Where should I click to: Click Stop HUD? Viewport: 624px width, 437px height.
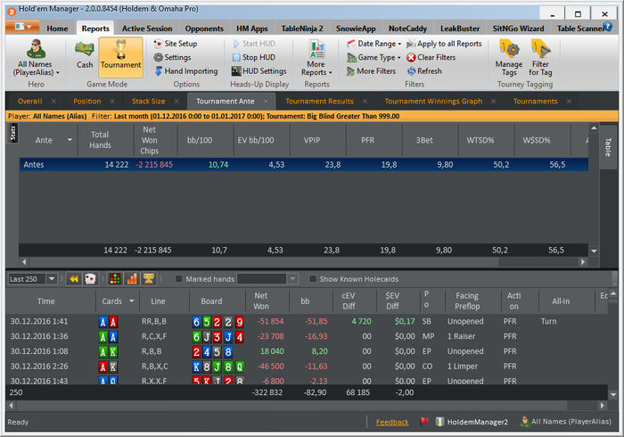pyautogui.click(x=254, y=57)
